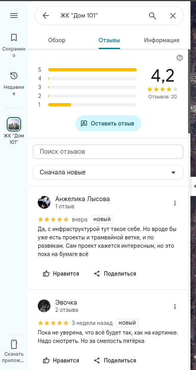Open the Сохранено bookmarks section
Viewport: 196px width, 370px height.
coord(14,45)
